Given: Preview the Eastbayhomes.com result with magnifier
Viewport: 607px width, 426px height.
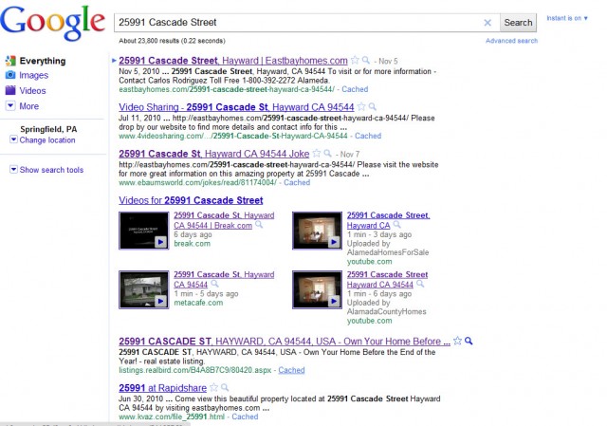Looking at the screenshot, I should point(365,61).
